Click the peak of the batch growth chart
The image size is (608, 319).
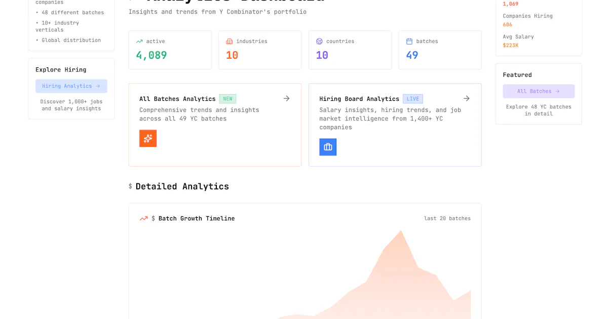401,231
